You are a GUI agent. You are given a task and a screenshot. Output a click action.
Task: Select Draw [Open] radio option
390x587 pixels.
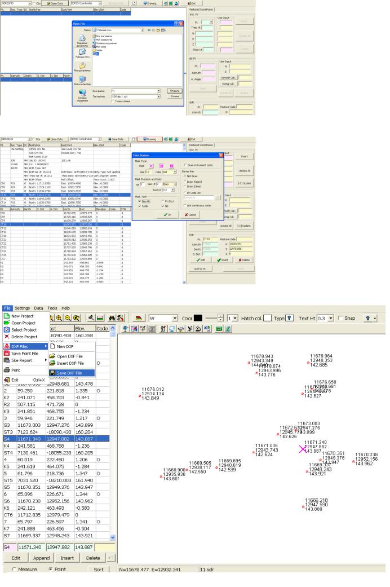point(185,182)
